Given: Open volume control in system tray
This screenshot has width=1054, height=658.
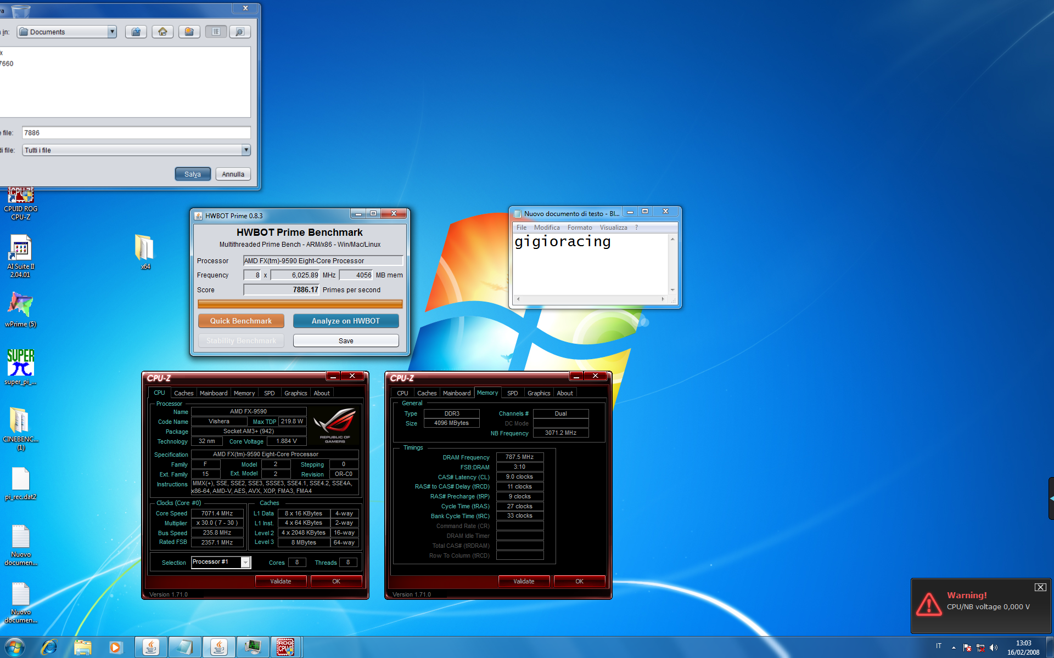Looking at the screenshot, I should [994, 648].
